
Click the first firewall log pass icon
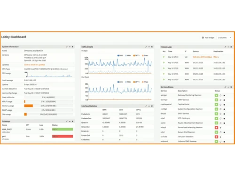click(164, 57)
